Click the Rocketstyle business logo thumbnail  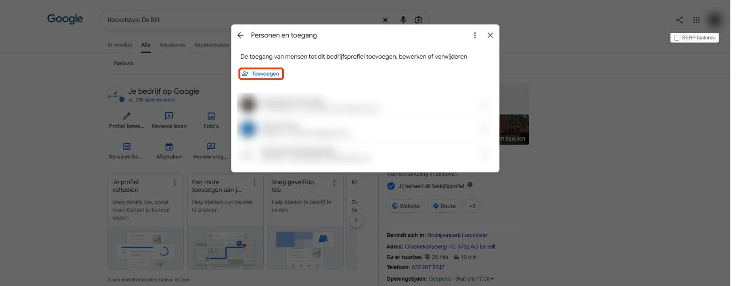tap(115, 95)
